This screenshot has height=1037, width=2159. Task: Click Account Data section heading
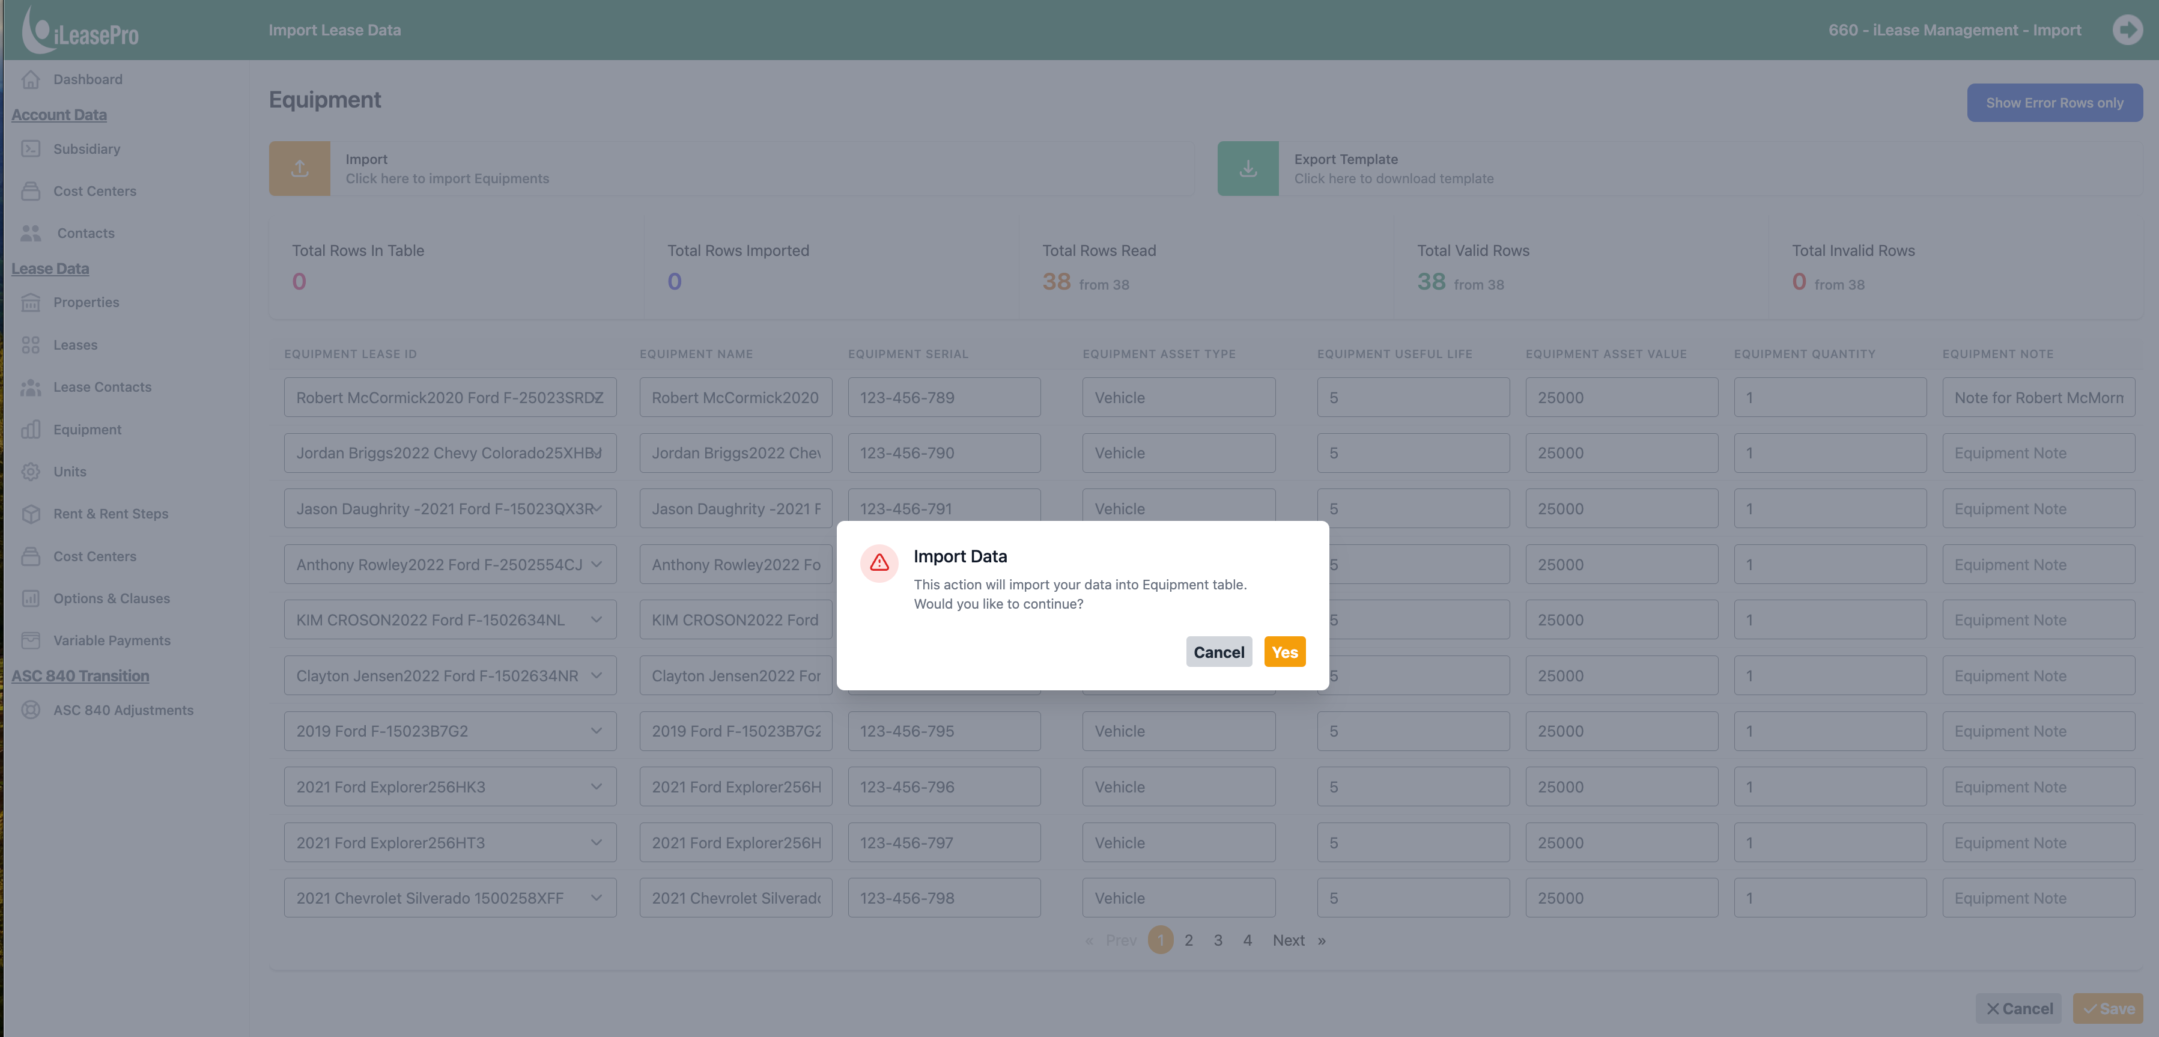59,115
